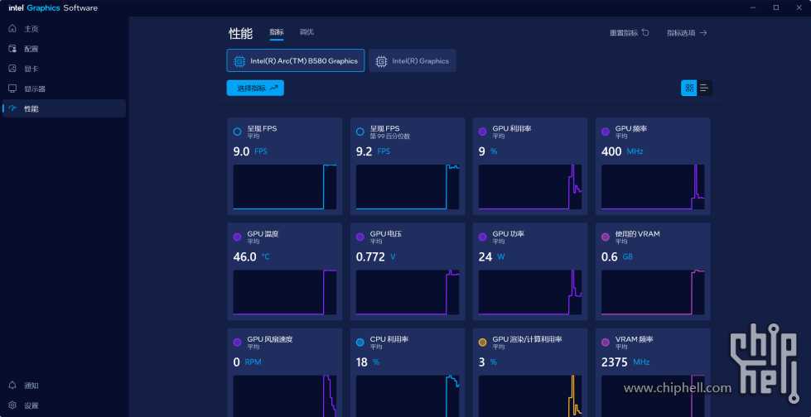This screenshot has width=811, height=417.
Task: Click the 0.6 GB VRAM value
Action: 616,256
